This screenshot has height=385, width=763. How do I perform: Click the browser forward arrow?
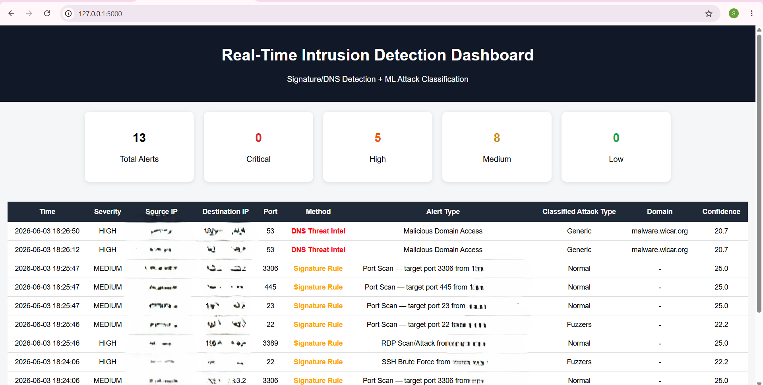pyautogui.click(x=29, y=14)
